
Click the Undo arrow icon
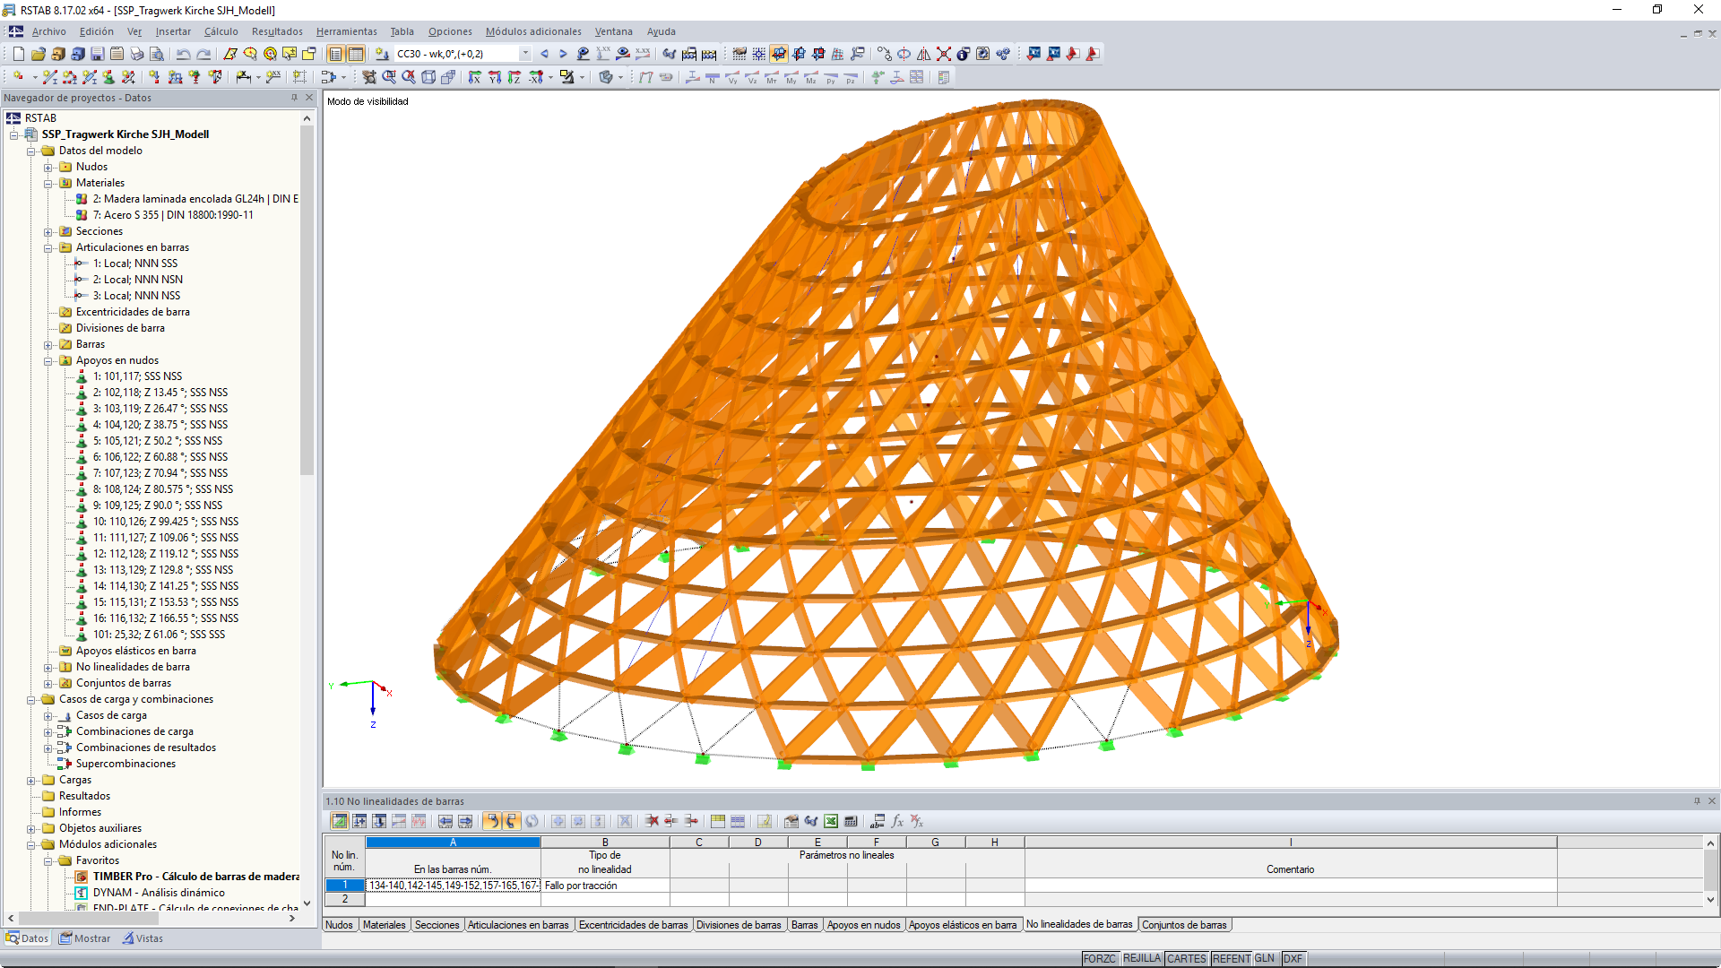(184, 54)
